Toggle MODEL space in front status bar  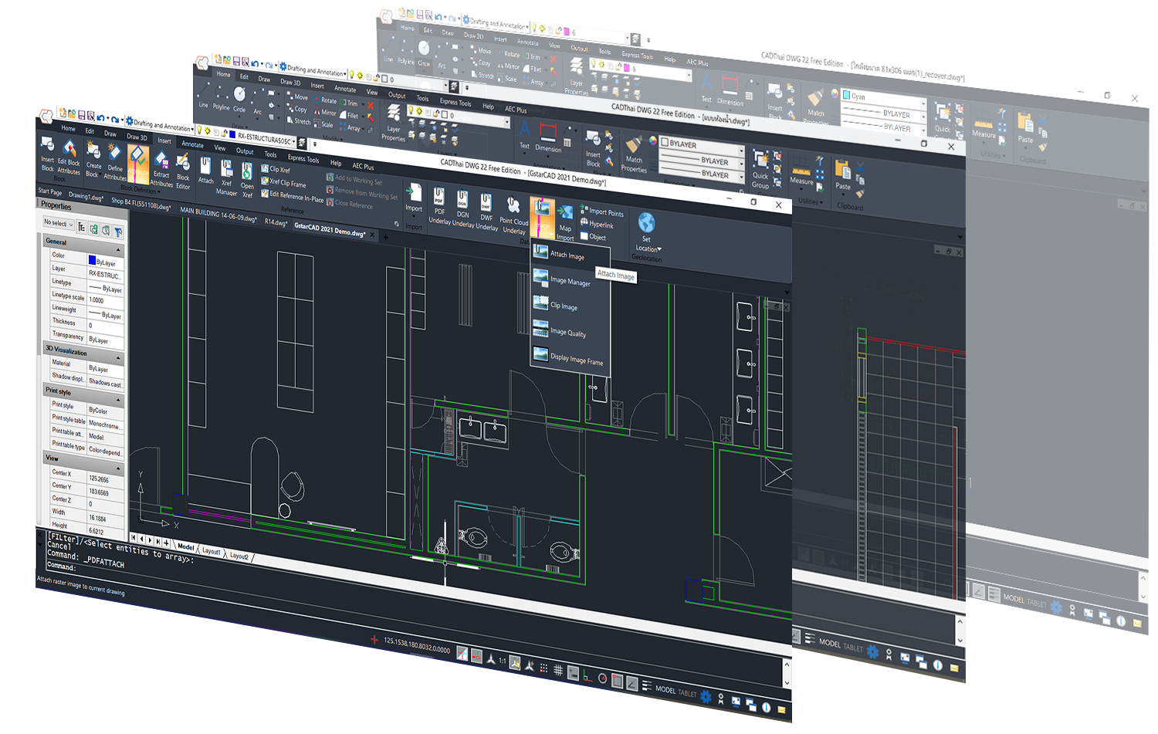pos(665,689)
